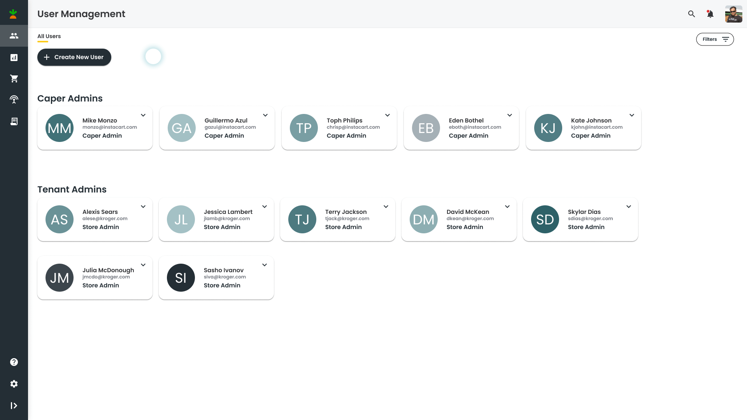Expand Skylar Dias's card chevron
This screenshot has height=420, width=747.
tap(629, 206)
